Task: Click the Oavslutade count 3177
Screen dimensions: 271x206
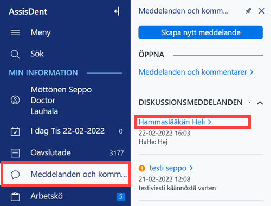Action: point(117,153)
